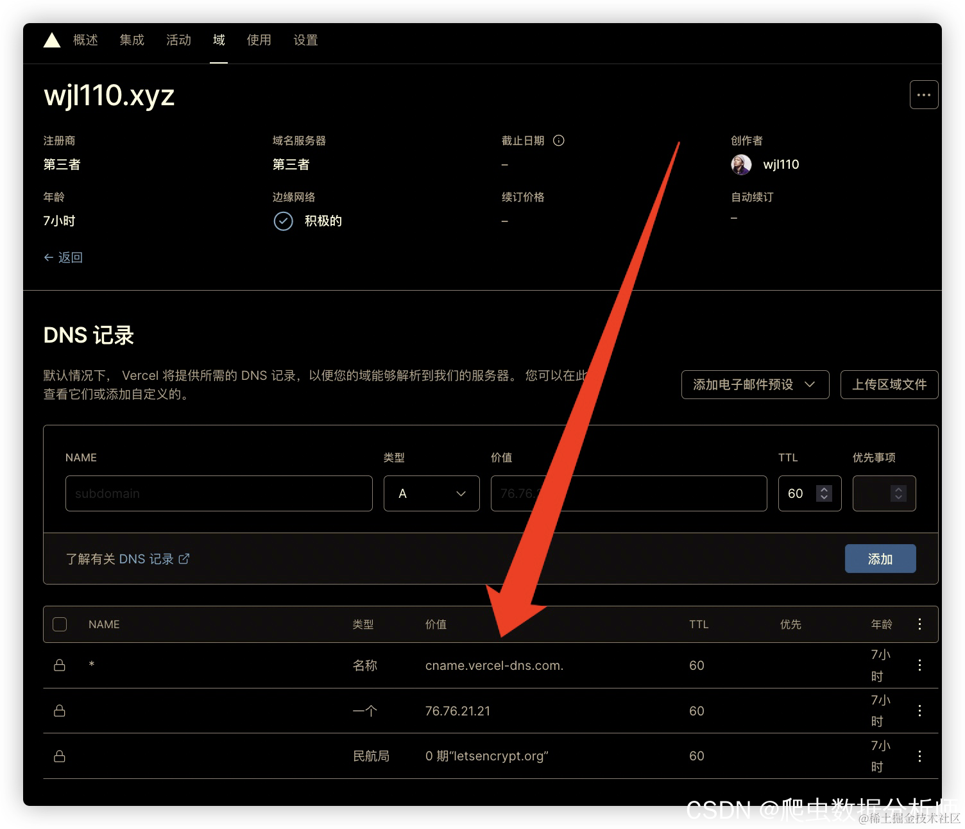Open the 概述 overview tab
The width and height of the screenshot is (965, 829).
click(85, 40)
